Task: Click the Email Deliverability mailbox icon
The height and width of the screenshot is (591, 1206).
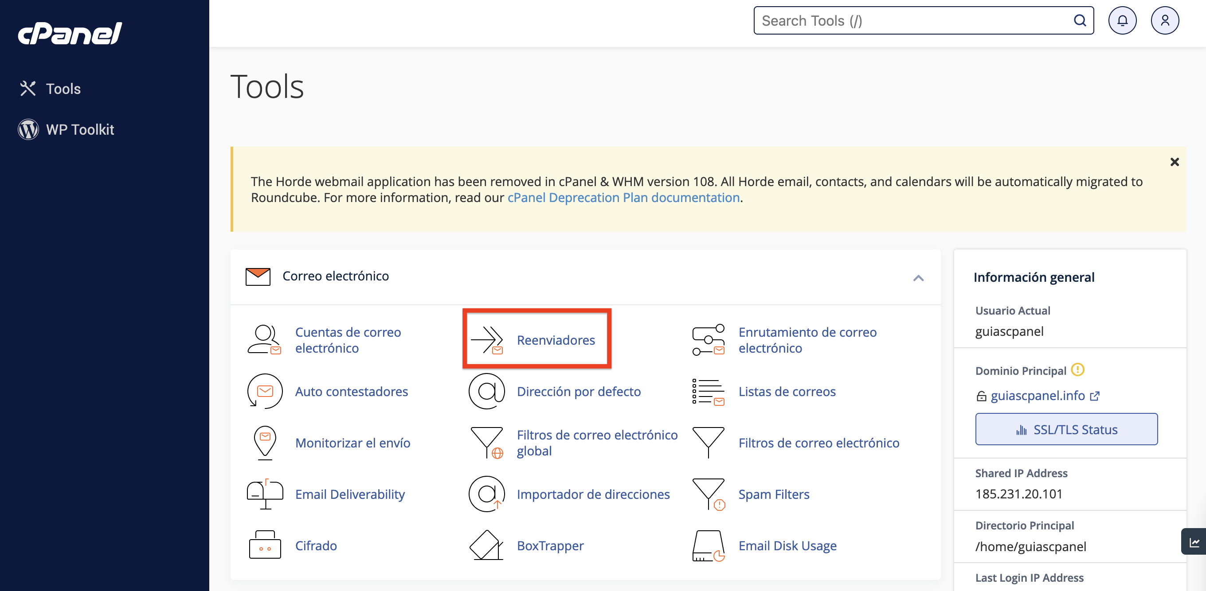Action: pos(265,494)
